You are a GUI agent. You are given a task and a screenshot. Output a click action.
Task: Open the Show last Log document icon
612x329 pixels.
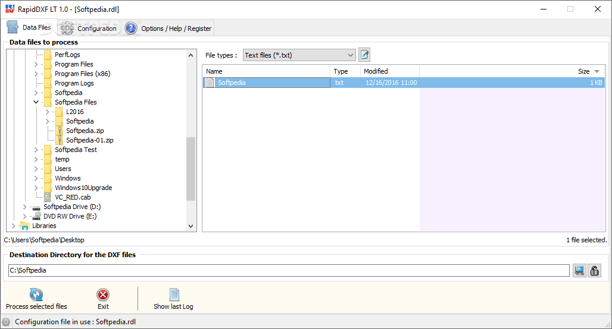[174, 295]
